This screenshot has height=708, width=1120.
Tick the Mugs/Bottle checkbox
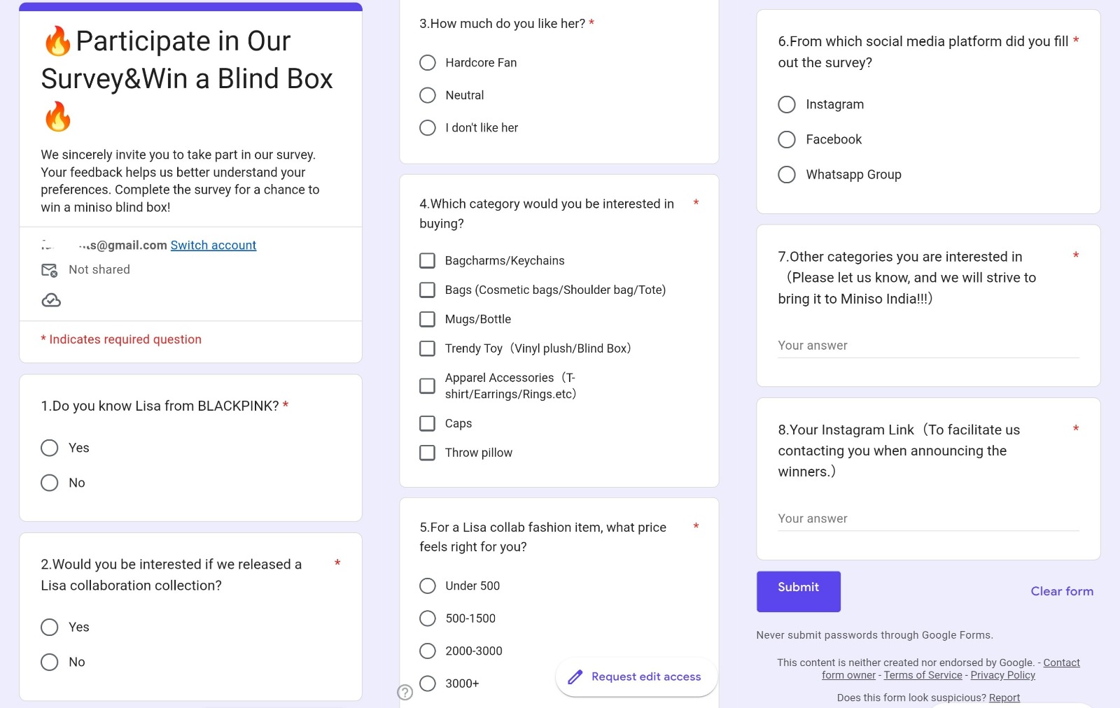[x=427, y=319]
